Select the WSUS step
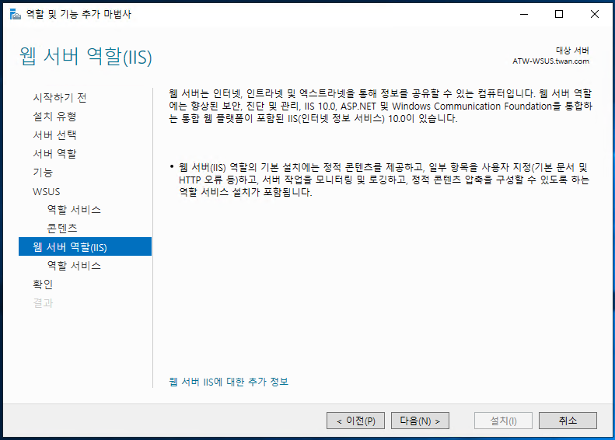 tap(47, 191)
